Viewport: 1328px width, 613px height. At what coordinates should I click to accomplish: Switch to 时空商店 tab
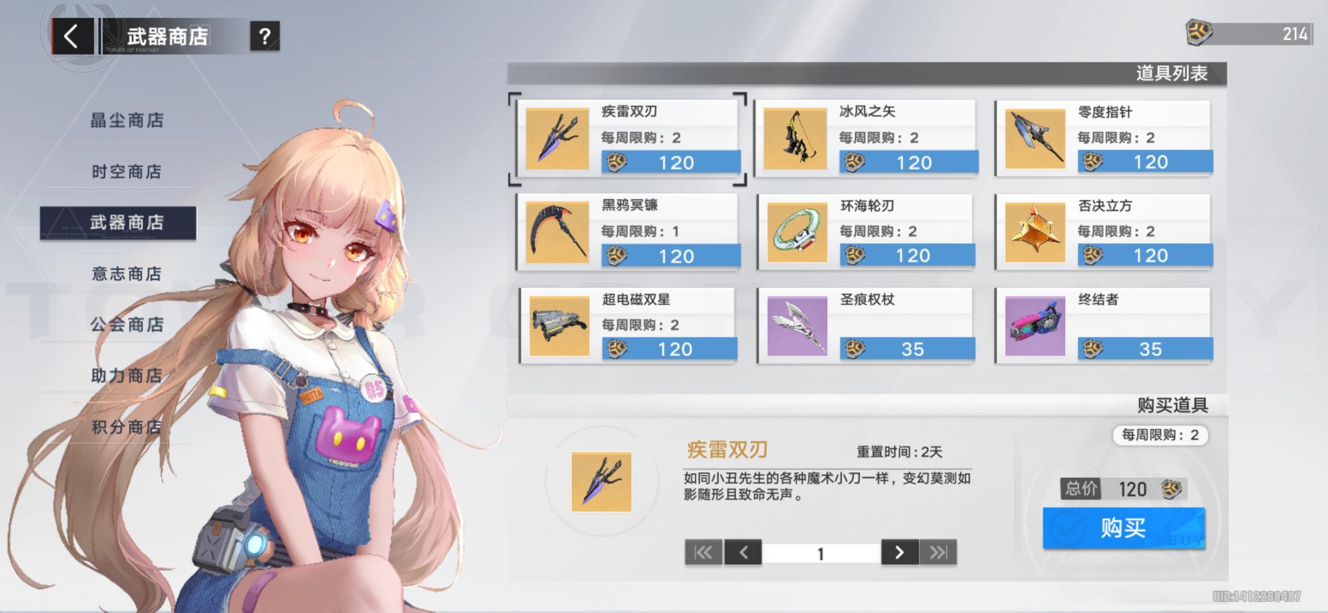(127, 171)
